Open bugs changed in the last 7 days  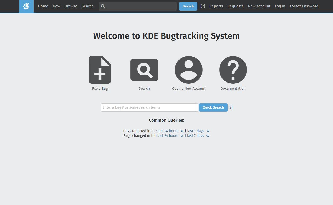point(195,136)
